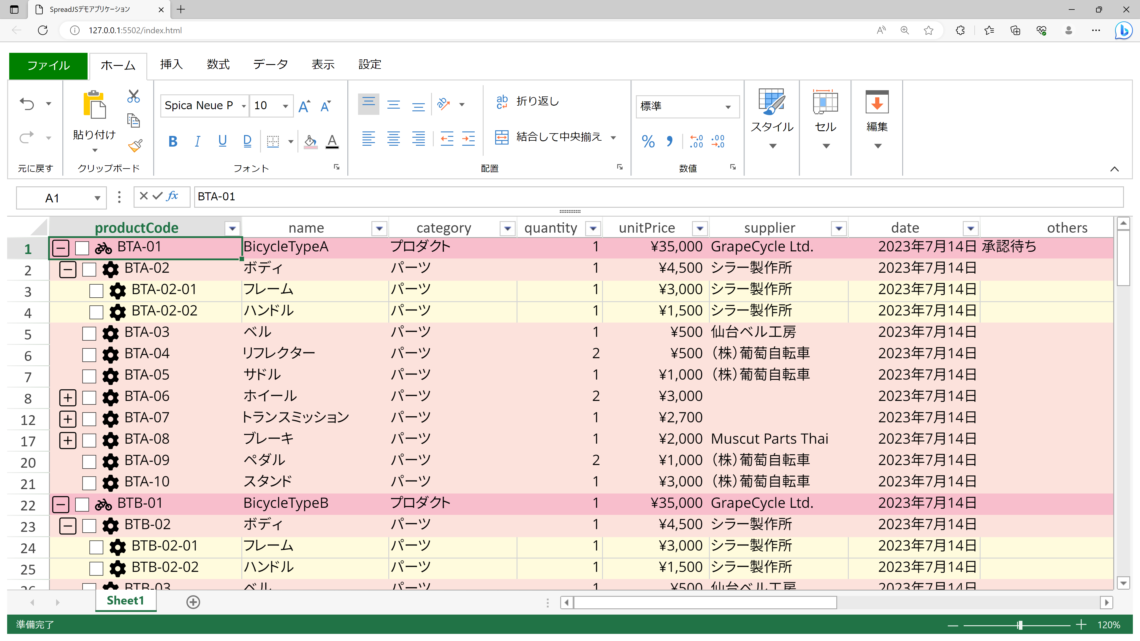This screenshot has width=1140, height=641.
Task: Expand the BTA-06 tree node
Action: click(x=68, y=397)
